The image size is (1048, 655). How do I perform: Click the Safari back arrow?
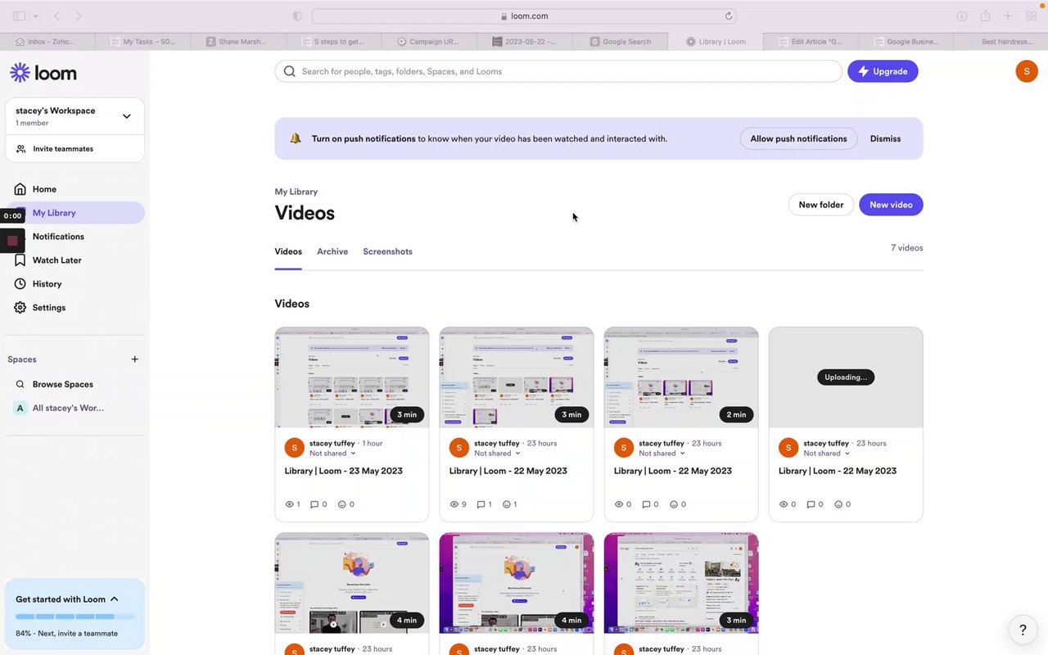click(56, 16)
